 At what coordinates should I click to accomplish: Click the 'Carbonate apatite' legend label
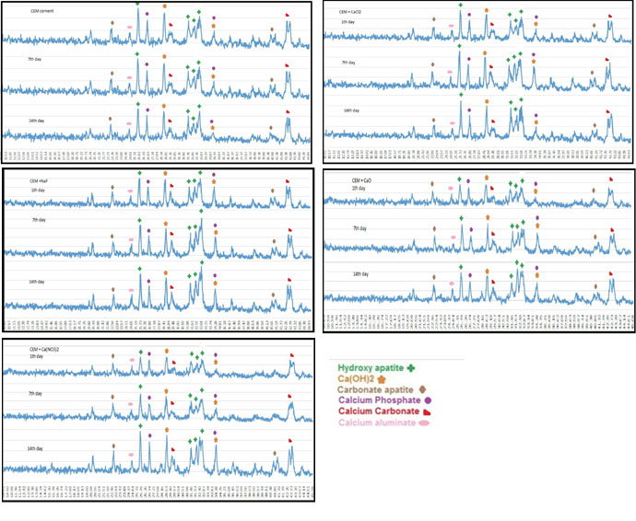(x=377, y=389)
